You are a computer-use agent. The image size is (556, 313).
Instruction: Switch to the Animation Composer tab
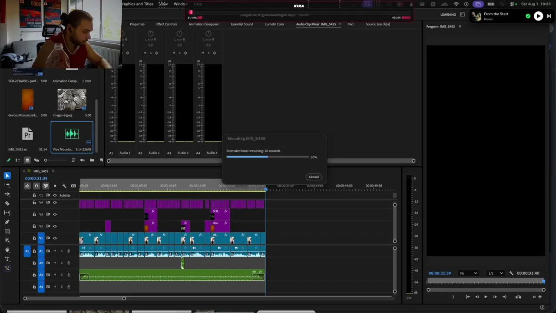(x=204, y=24)
